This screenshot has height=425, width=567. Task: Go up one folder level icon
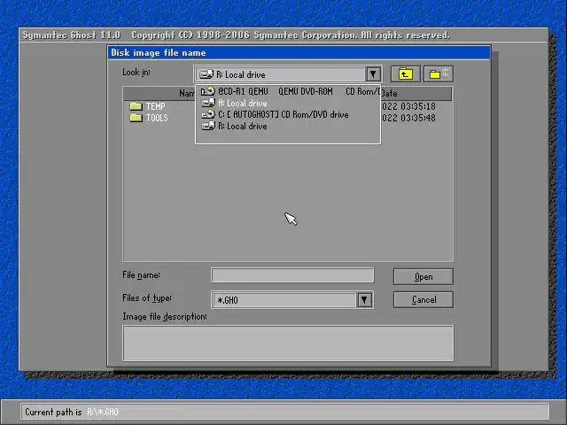click(406, 74)
